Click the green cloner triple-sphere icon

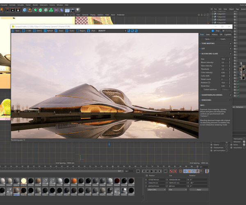(51, 10)
